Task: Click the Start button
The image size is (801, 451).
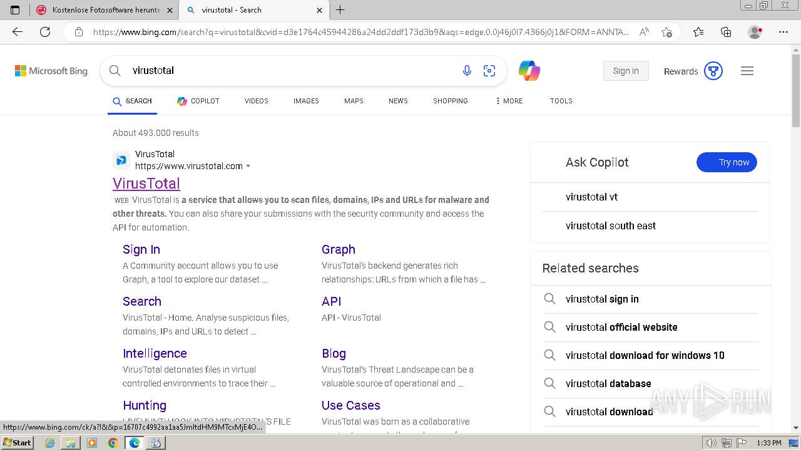Action: [18, 443]
